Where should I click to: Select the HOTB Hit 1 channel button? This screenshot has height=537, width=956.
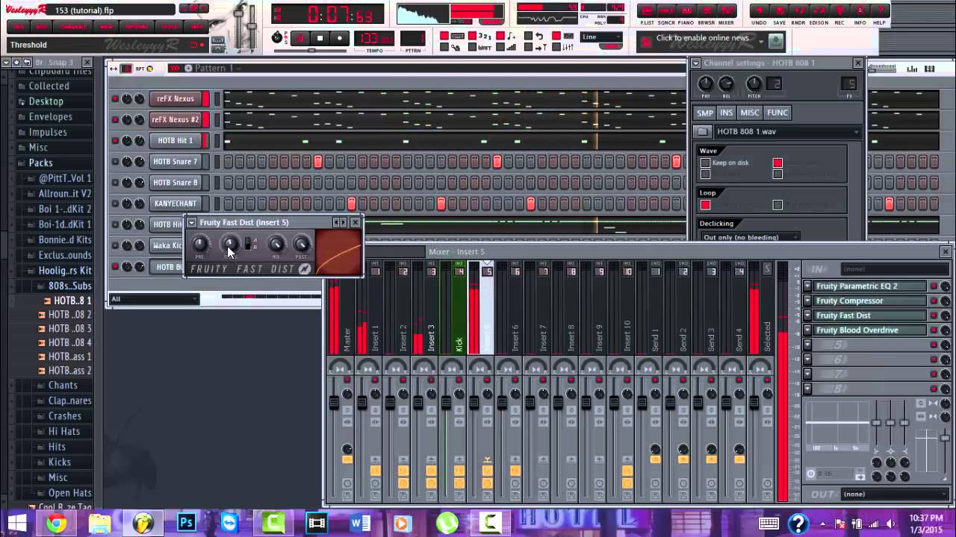(x=176, y=140)
